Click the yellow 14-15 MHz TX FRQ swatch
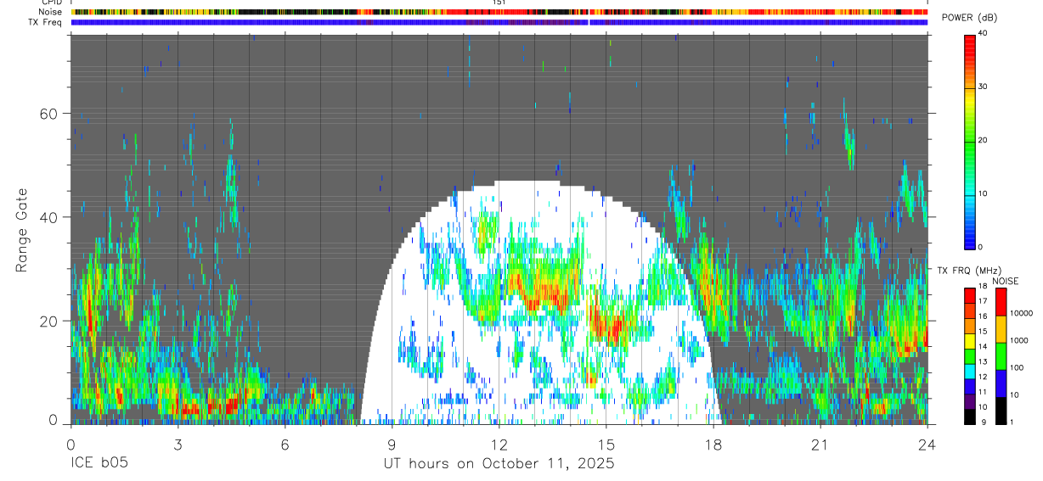Image resolution: width=1043 pixels, height=481 pixels. click(x=969, y=340)
